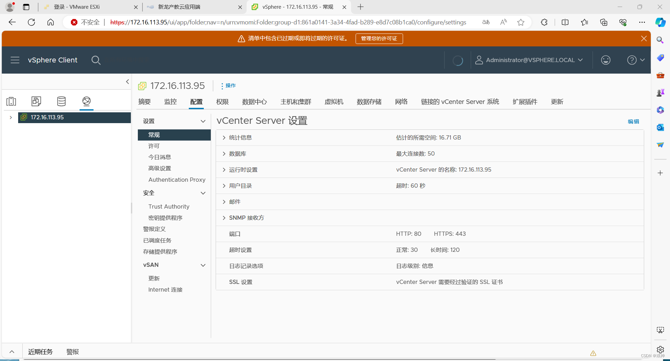Viewport: 670px width, 361px height.
Task: Expand the 邮件 row
Action: point(224,202)
